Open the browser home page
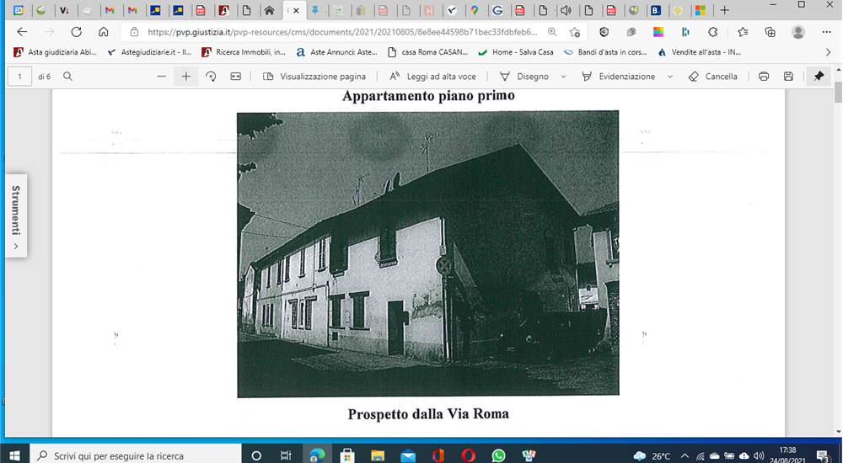843x463 pixels. point(103,32)
